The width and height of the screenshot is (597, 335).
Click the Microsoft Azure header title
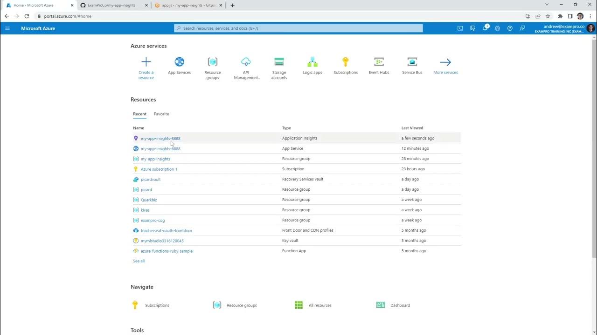point(38,28)
